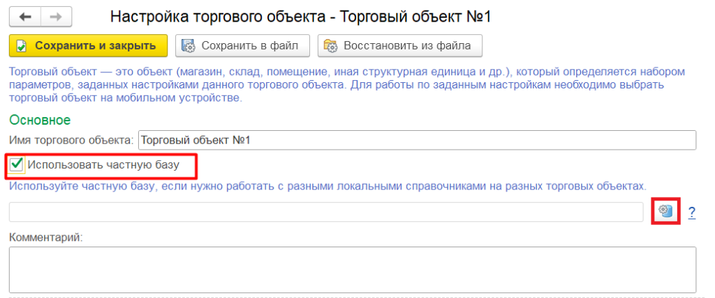
Task: Uncheck Использовать частную базу checkbox
Action: (17, 165)
